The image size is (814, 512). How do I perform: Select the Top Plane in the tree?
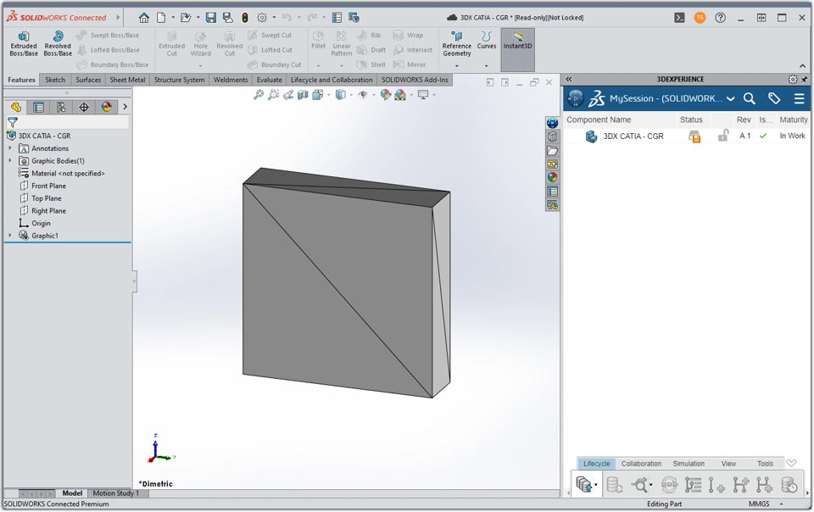click(x=46, y=198)
